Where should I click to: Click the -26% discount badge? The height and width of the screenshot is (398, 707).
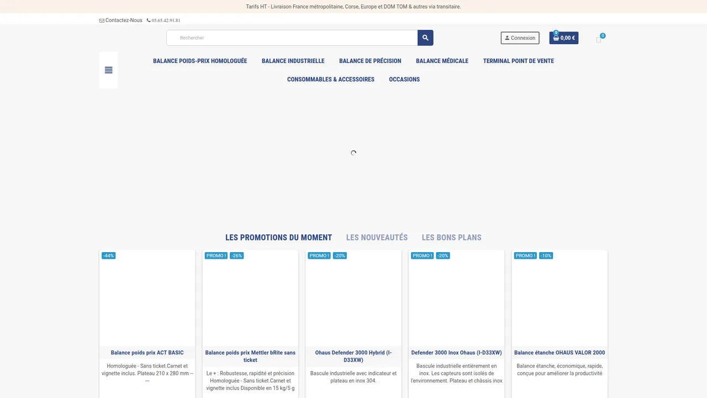pyautogui.click(x=237, y=255)
